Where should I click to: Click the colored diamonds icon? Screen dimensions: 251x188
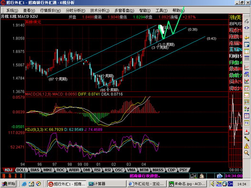pos(247,109)
